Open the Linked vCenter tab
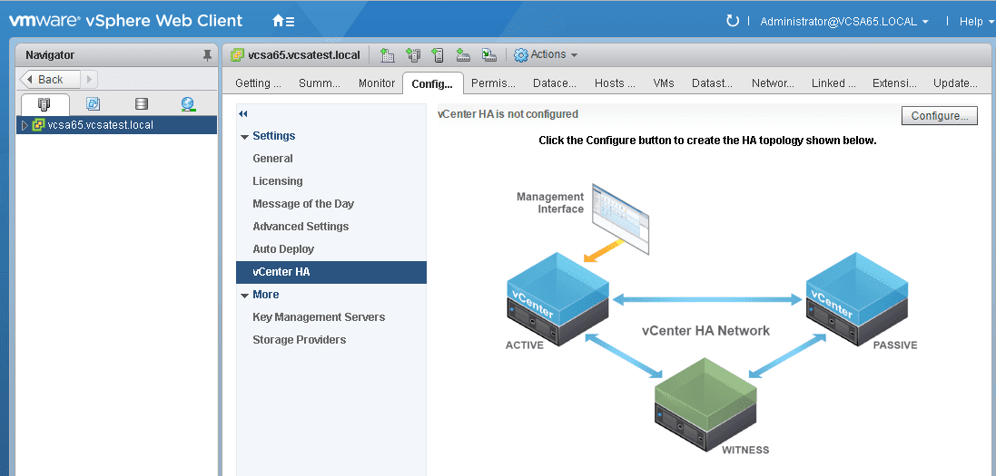996x476 pixels. tap(833, 83)
